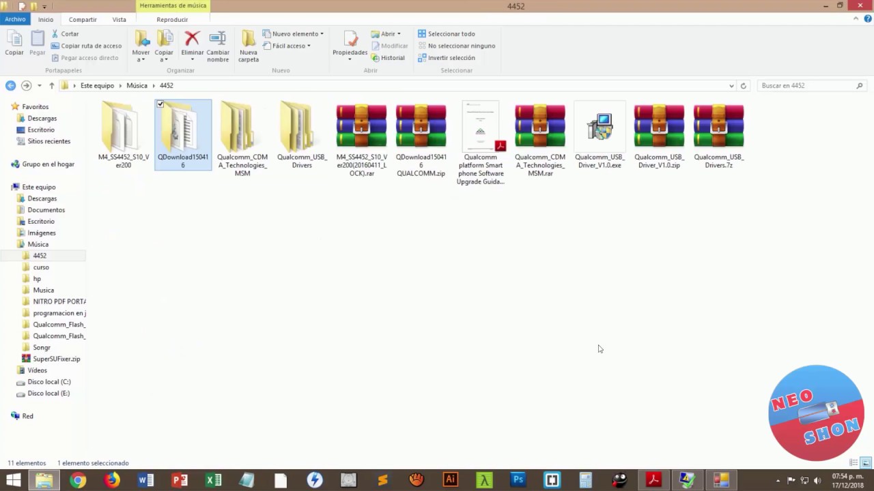The image size is (874, 491).
Task: Click the Forward navigation arrow
Action: click(26, 85)
